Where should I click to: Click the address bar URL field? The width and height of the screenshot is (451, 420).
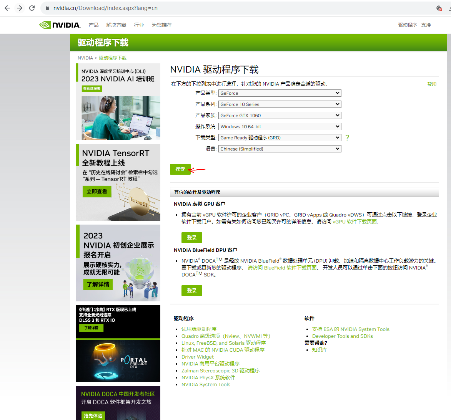[x=105, y=8]
